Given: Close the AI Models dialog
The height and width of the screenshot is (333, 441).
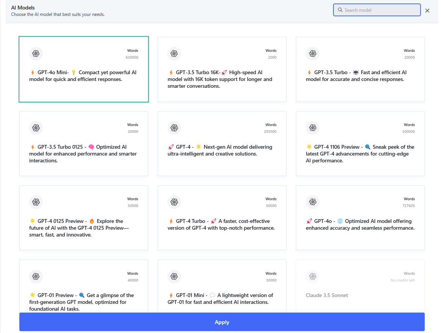Looking at the screenshot, I should tap(427, 10).
